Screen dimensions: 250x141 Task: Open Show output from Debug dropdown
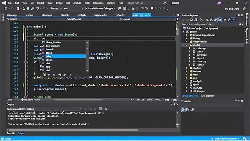54,109
